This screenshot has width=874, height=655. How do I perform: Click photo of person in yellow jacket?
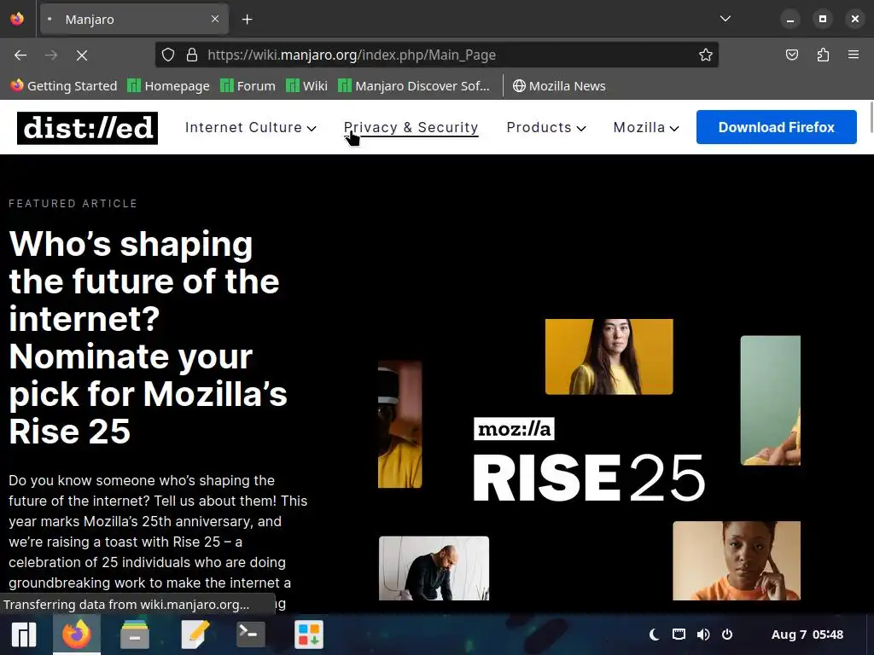pos(399,425)
